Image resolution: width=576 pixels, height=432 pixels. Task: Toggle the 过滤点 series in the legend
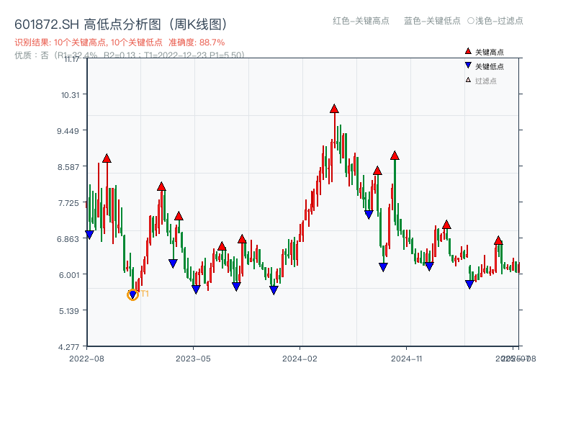click(x=482, y=78)
